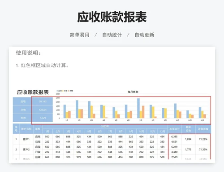Select the yearly total 4,551
224x172 pixels.
coord(174,141)
